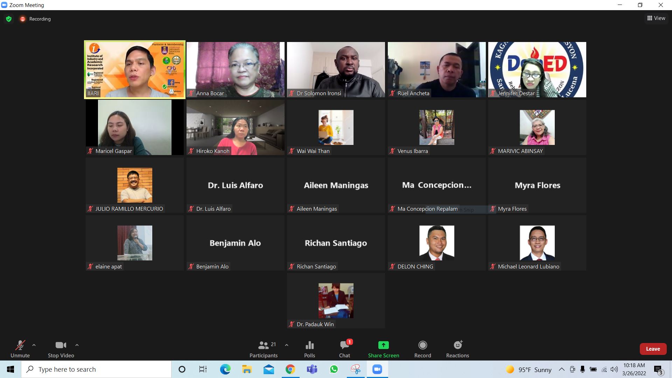Click the taskbar volume icon
The width and height of the screenshot is (672, 378).
[614, 369]
